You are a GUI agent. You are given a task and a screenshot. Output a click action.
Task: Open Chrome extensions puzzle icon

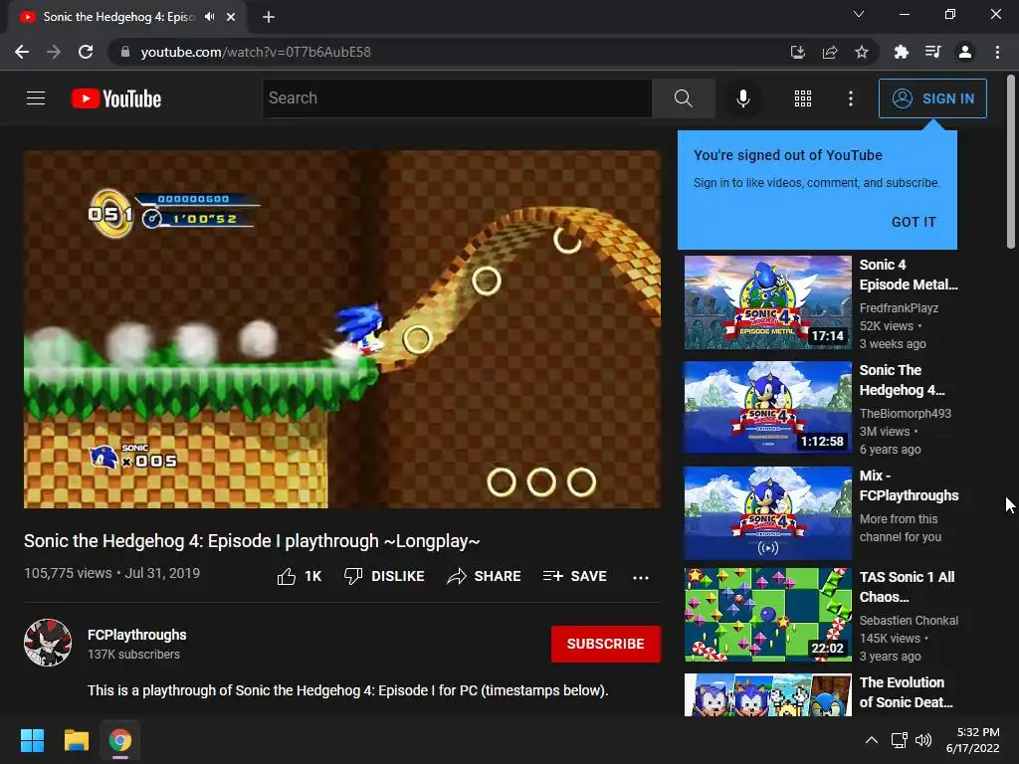901,52
